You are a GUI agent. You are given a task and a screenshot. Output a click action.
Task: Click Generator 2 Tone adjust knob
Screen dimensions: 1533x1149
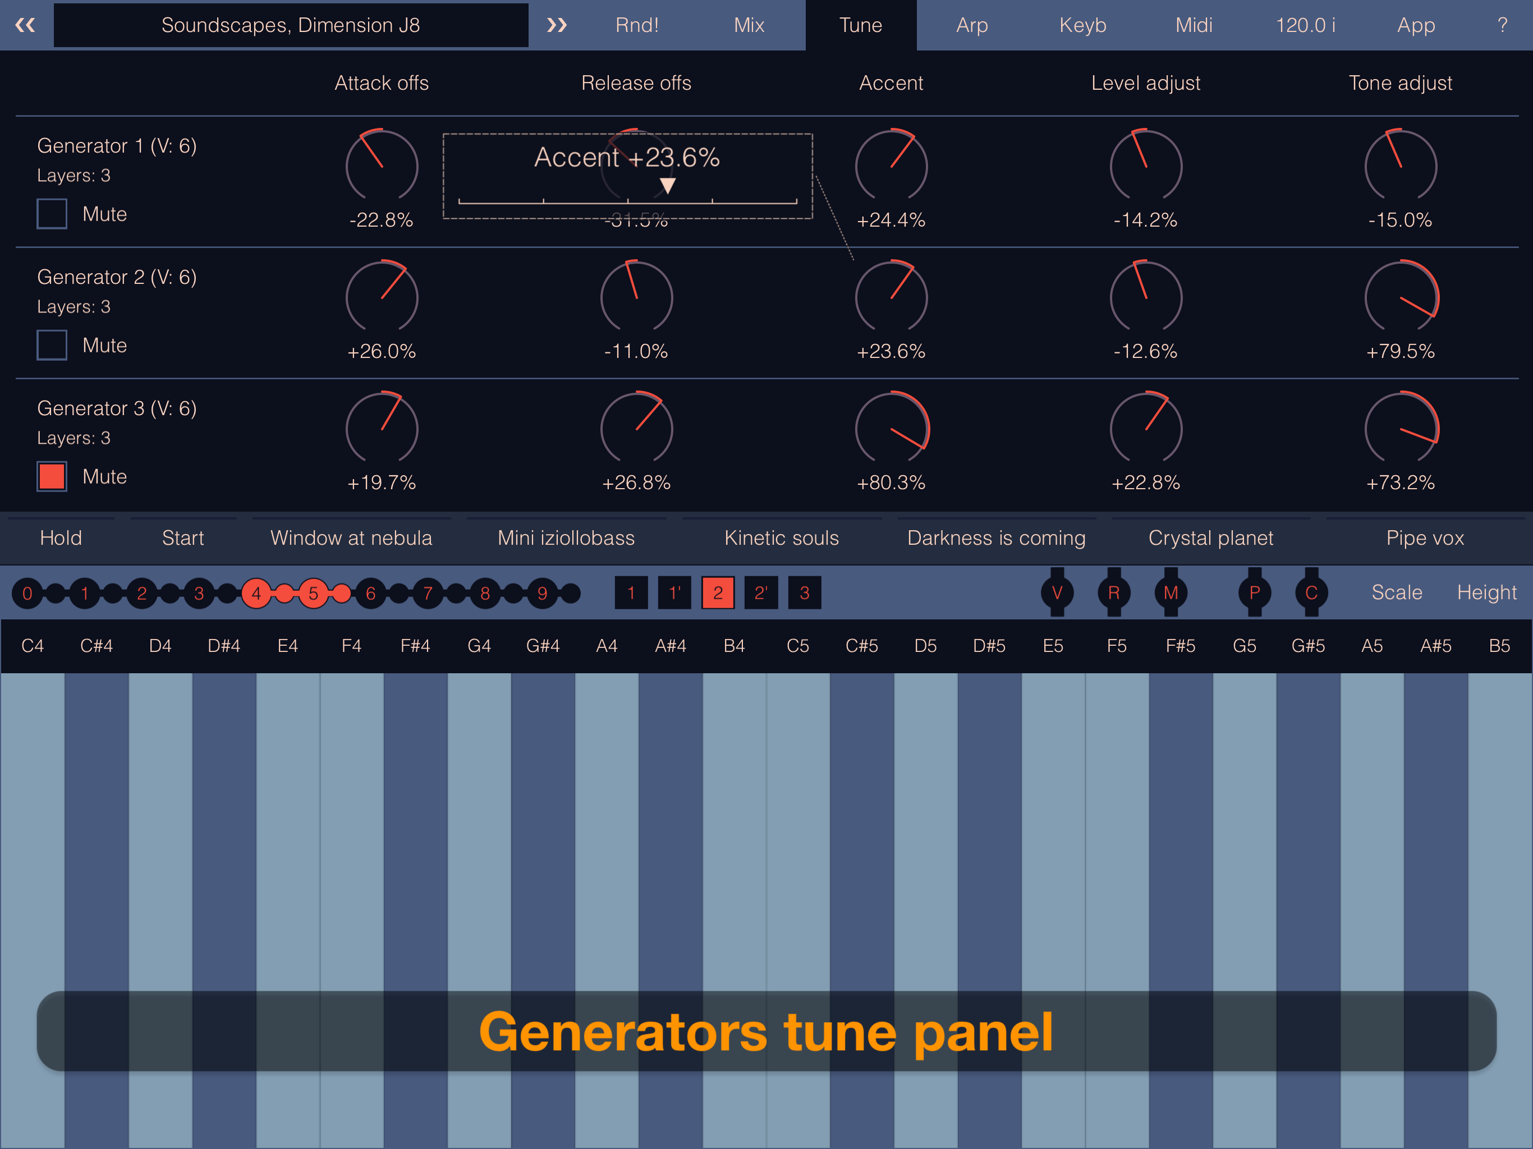(1401, 297)
